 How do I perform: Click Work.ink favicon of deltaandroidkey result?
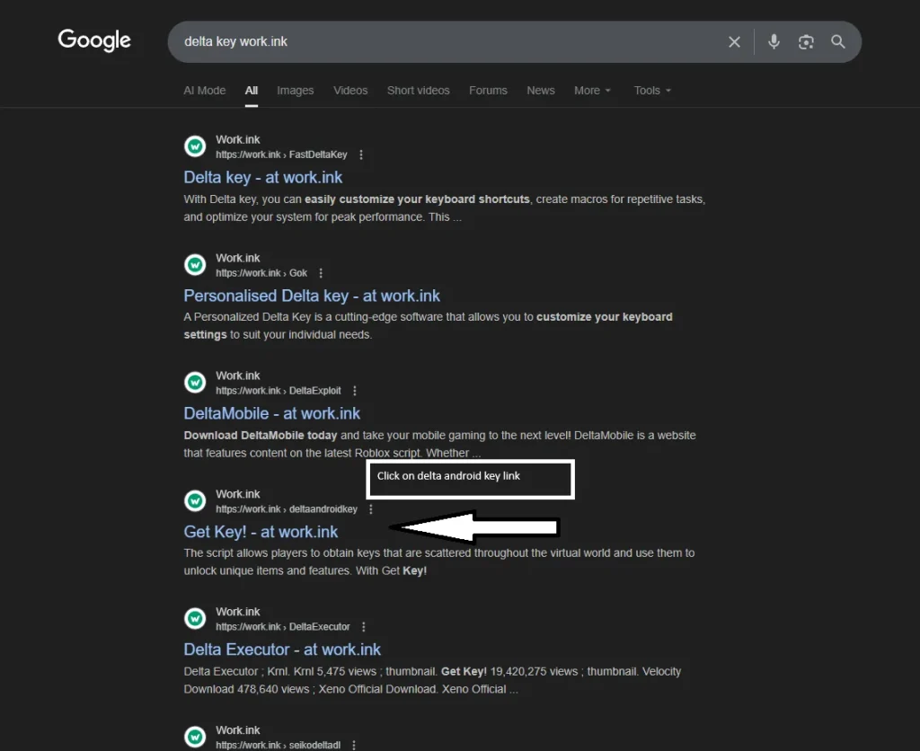coord(195,500)
